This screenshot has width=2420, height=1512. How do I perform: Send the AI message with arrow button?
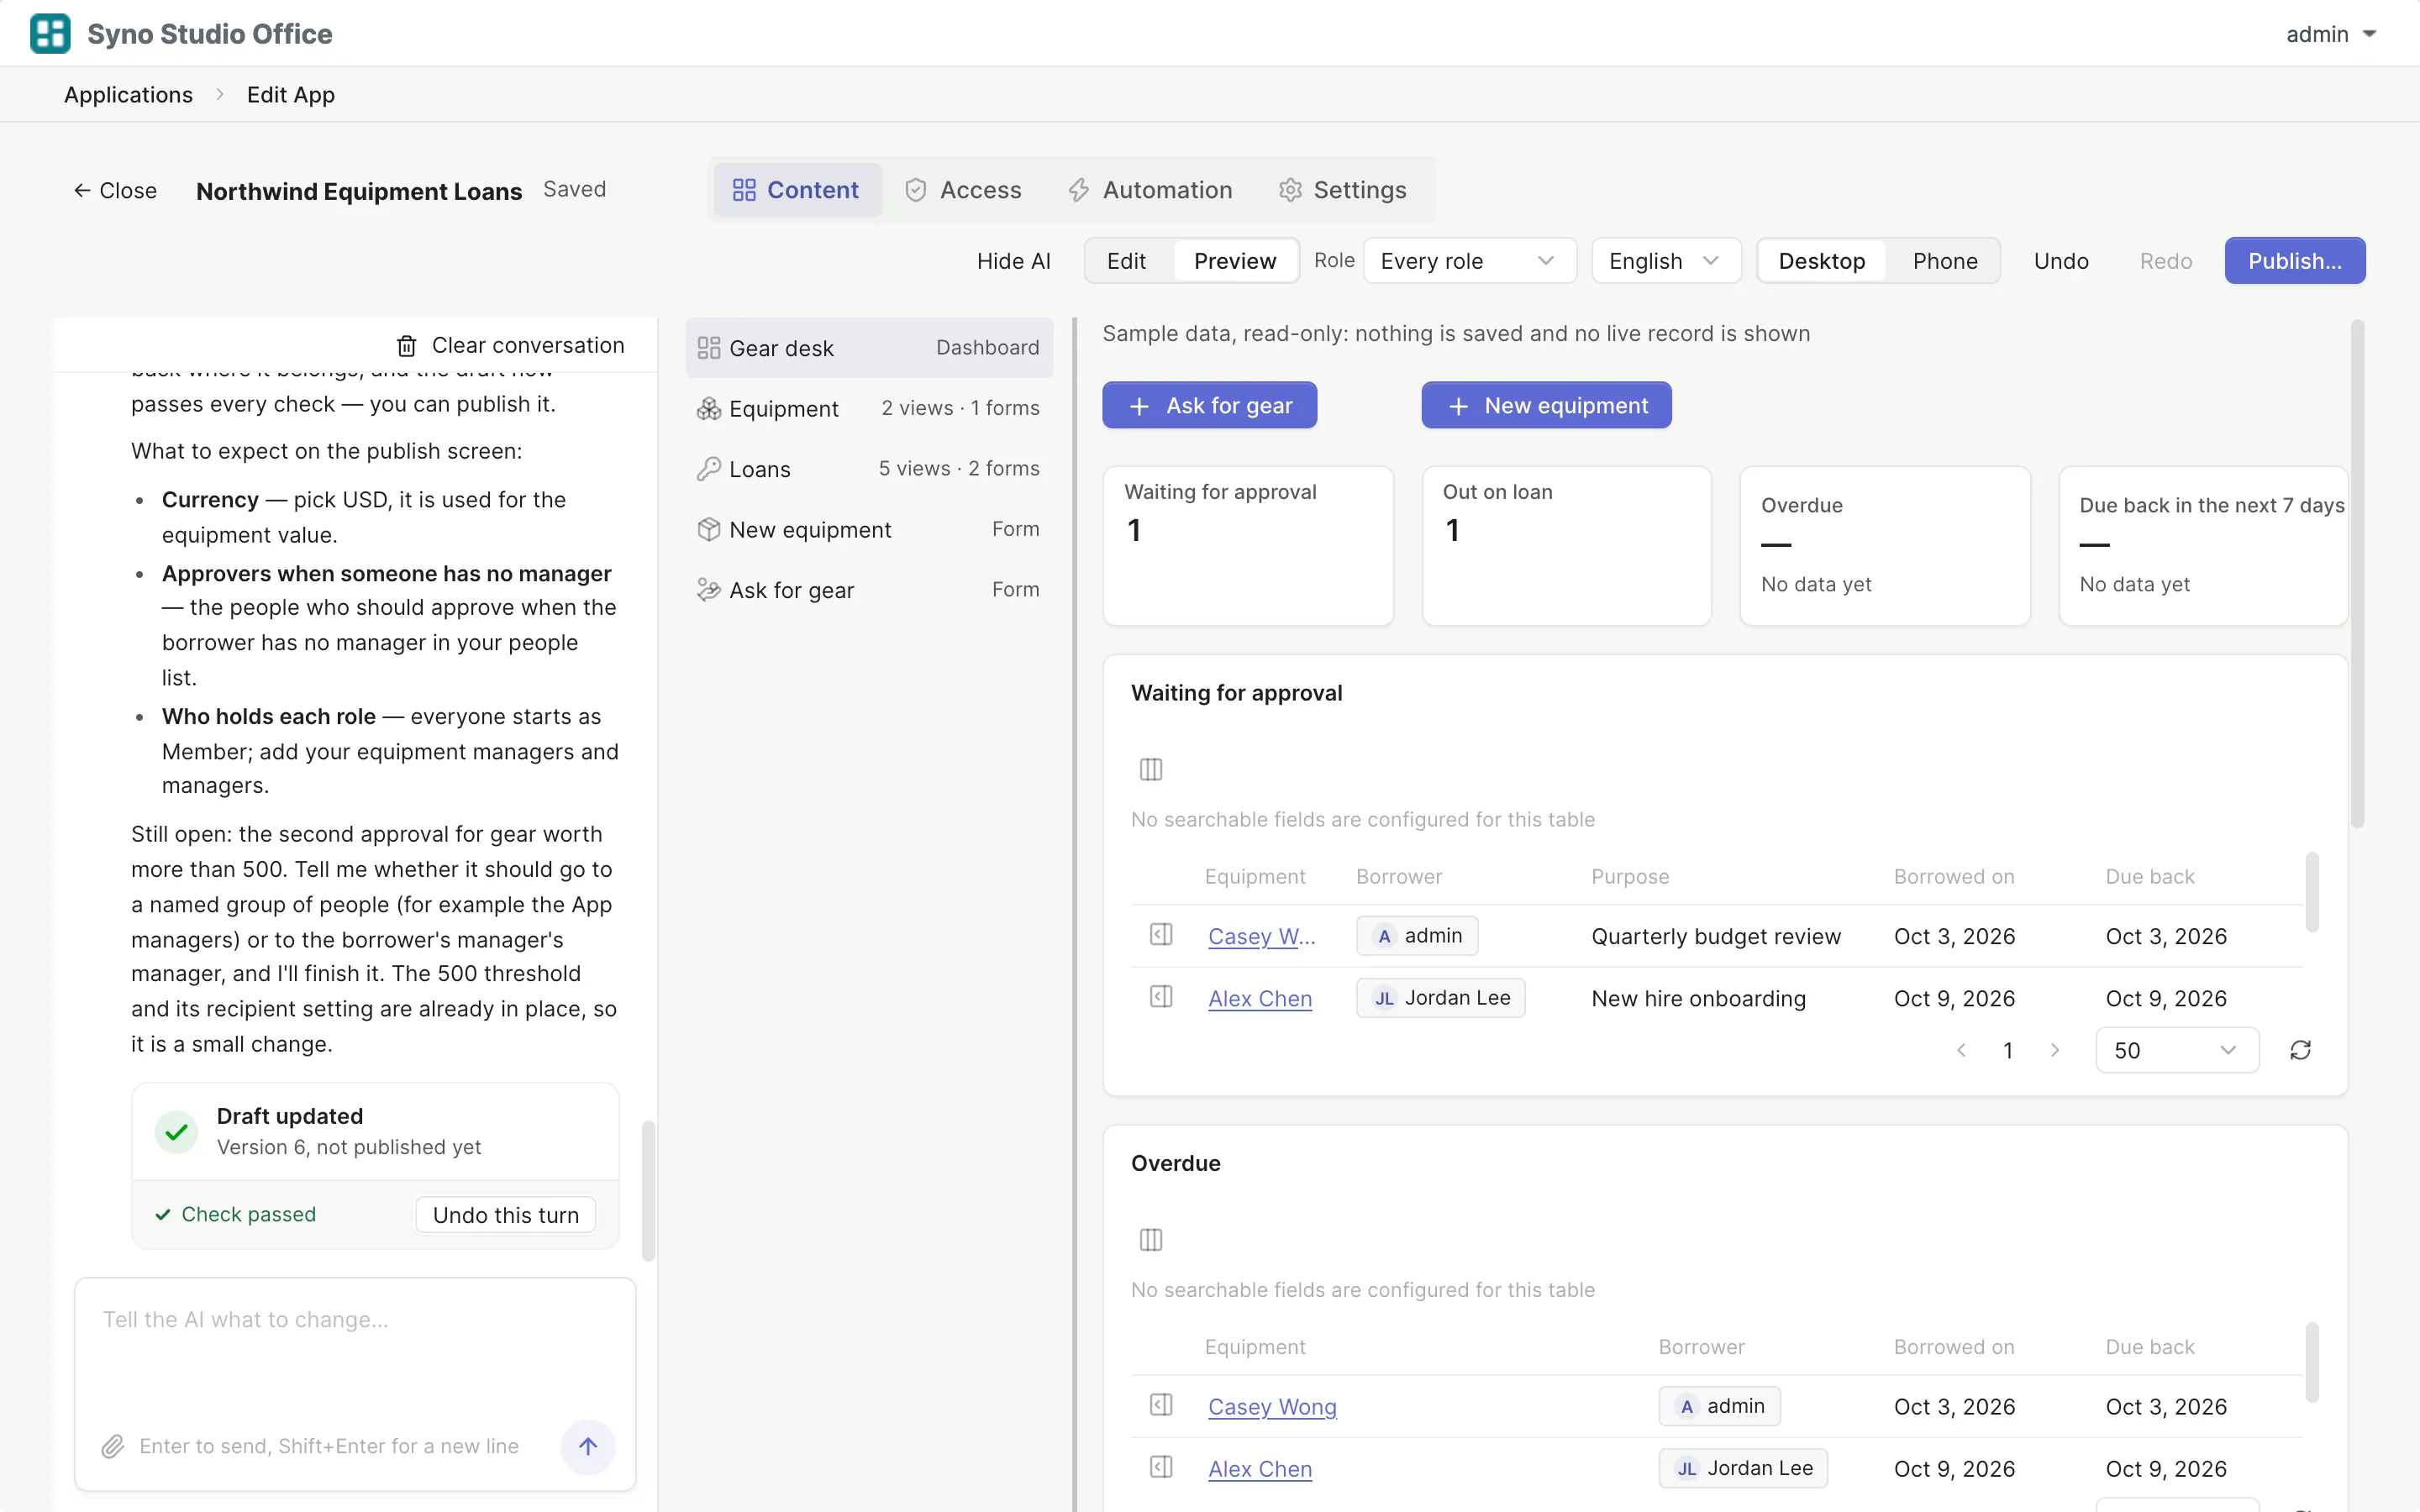587,1446
